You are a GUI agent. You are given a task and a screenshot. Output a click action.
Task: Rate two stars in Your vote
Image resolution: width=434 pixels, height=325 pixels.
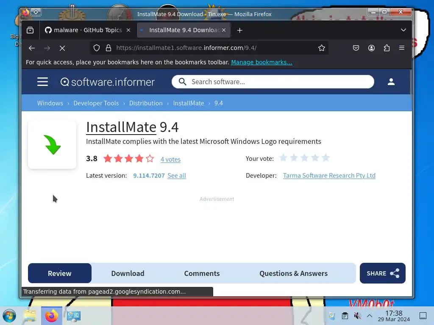point(294,158)
